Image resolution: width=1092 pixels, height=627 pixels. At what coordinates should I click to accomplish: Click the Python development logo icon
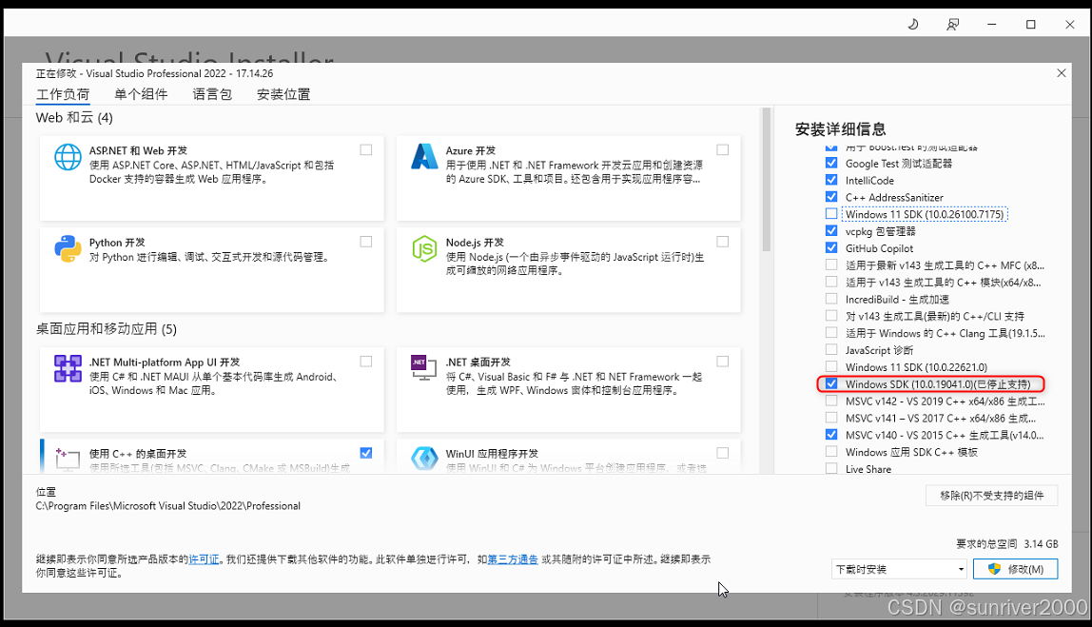click(68, 248)
